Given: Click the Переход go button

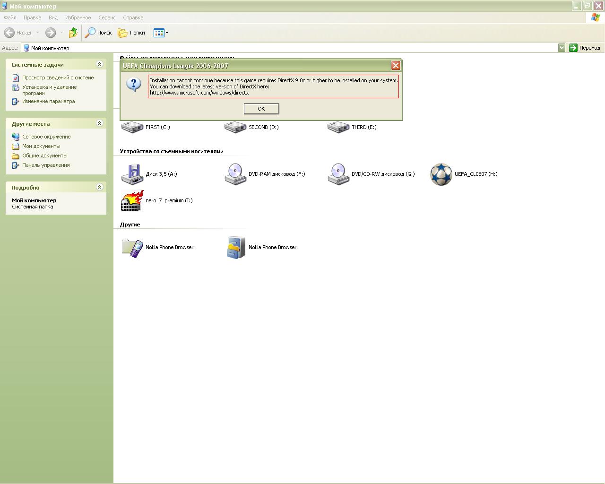Looking at the screenshot, I should click(585, 48).
